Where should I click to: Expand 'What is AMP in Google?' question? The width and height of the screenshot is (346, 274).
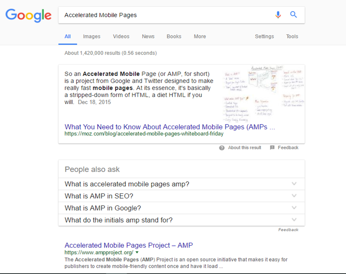[181, 208]
